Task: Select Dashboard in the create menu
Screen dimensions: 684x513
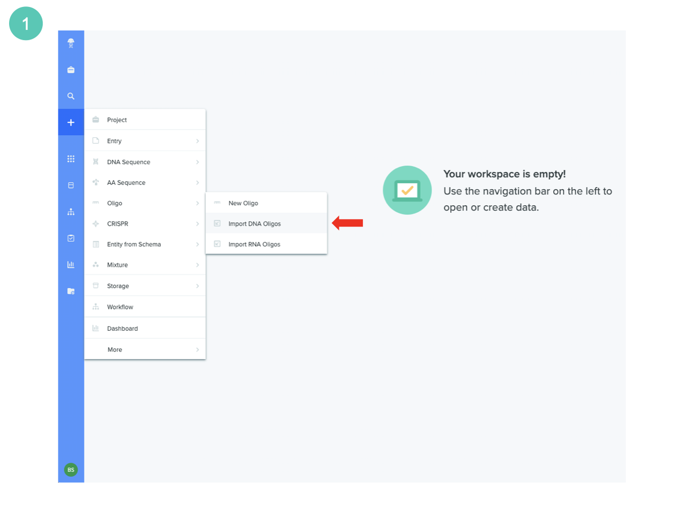Action: pos(145,328)
